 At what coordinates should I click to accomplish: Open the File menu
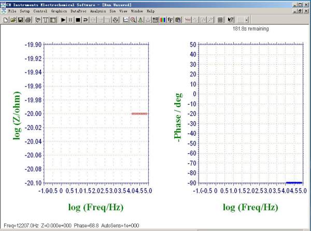12,11
